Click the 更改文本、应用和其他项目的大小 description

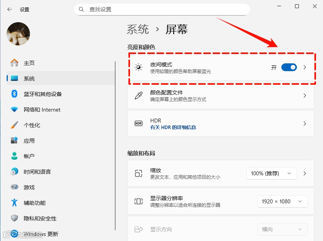tap(185, 177)
